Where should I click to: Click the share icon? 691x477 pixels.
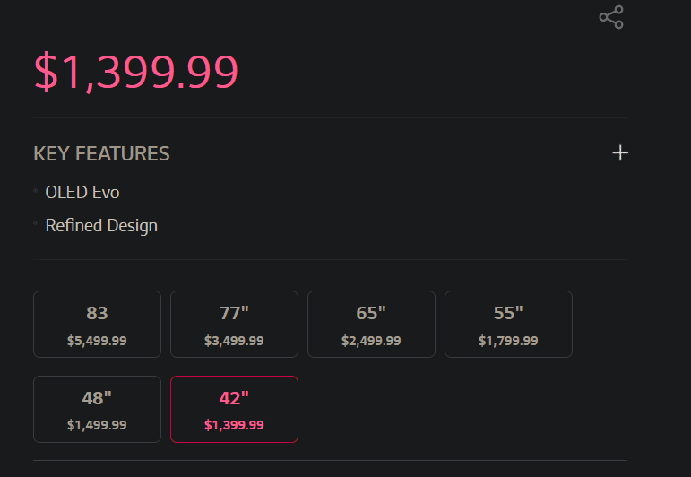click(611, 17)
